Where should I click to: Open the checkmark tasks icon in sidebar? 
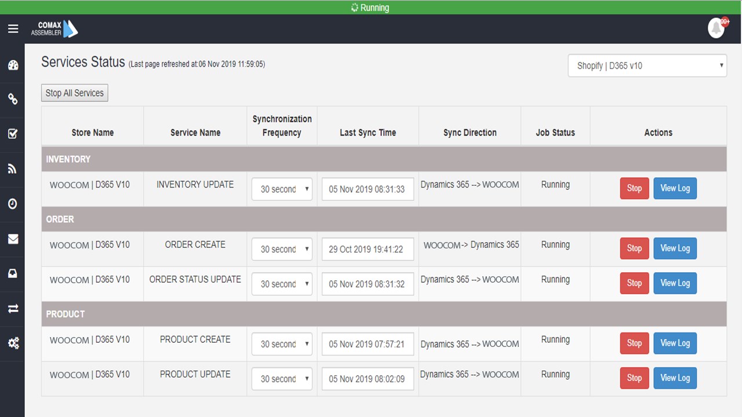[13, 134]
